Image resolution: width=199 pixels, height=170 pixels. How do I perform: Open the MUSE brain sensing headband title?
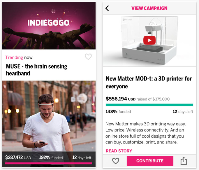pyautogui.click(x=36, y=70)
